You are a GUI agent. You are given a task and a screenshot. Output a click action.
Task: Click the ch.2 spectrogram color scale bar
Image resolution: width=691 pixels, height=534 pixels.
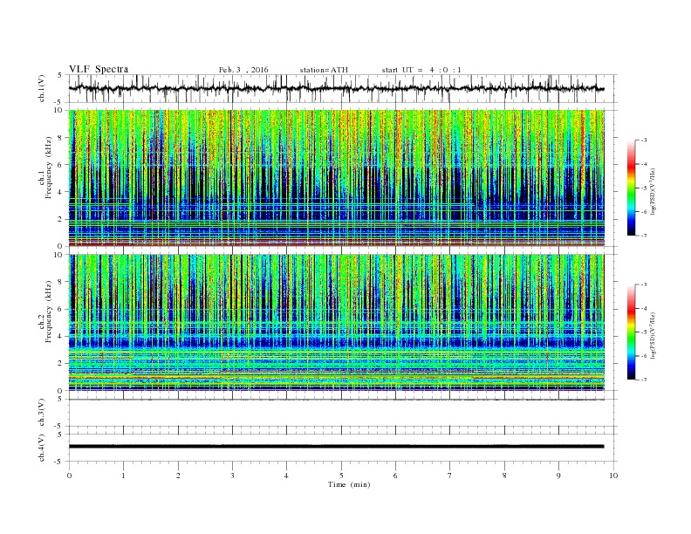pyautogui.click(x=632, y=332)
